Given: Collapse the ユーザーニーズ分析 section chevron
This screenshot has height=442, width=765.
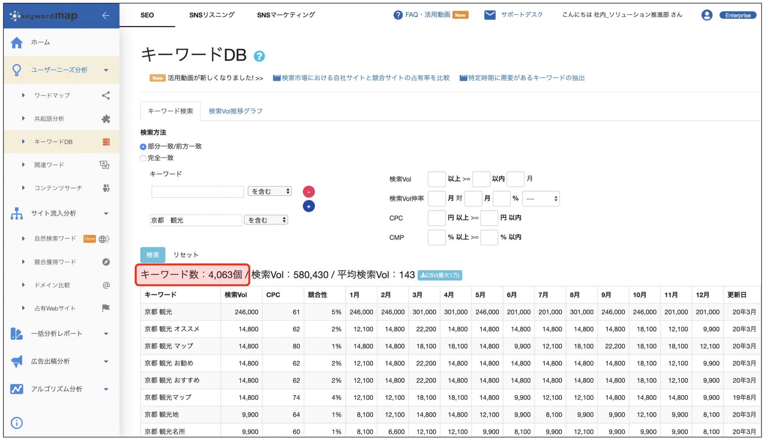Looking at the screenshot, I should 106,70.
